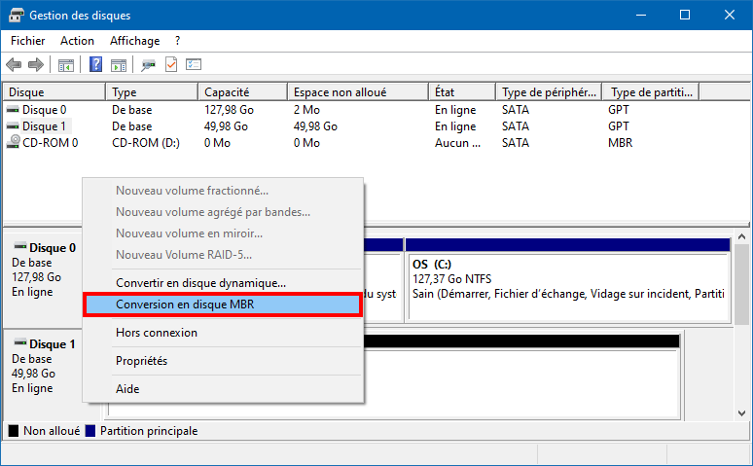Choose Conversion en disque MBR
This screenshot has height=466, width=753.
223,305
